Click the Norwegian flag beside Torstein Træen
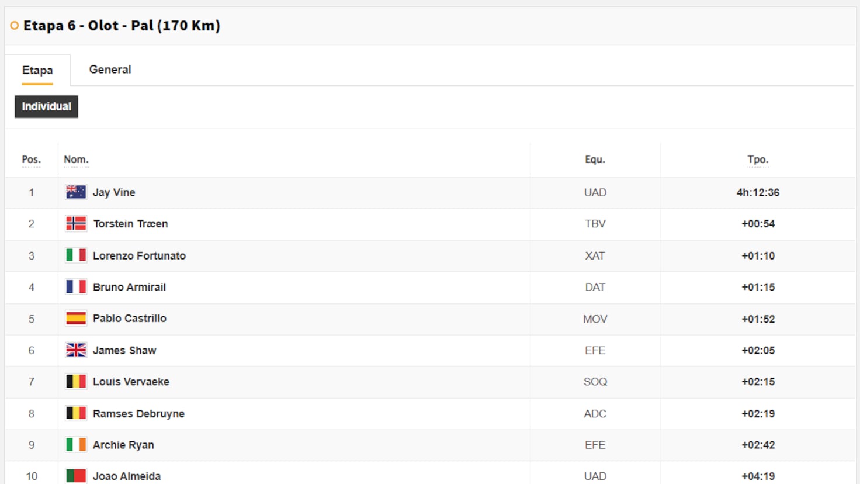This screenshot has height=484, width=860. pos(76,223)
